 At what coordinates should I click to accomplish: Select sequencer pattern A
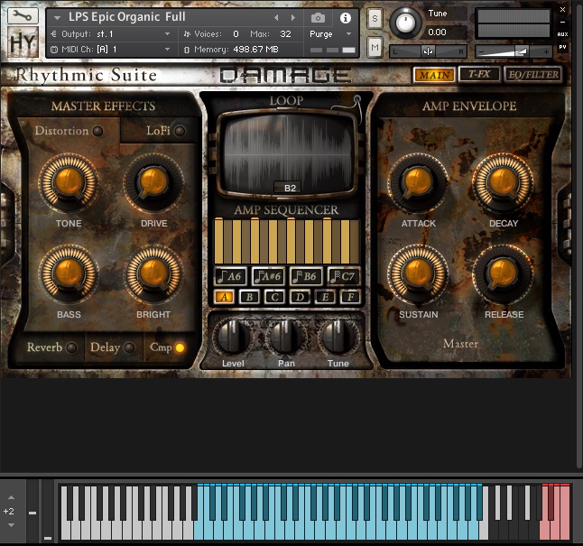coord(224,297)
